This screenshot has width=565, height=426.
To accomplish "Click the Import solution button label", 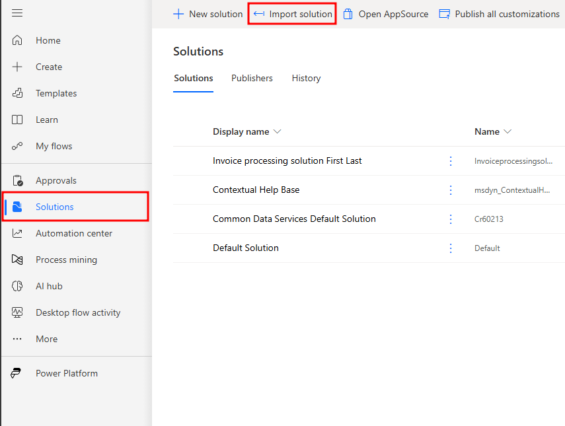I will tap(301, 14).
